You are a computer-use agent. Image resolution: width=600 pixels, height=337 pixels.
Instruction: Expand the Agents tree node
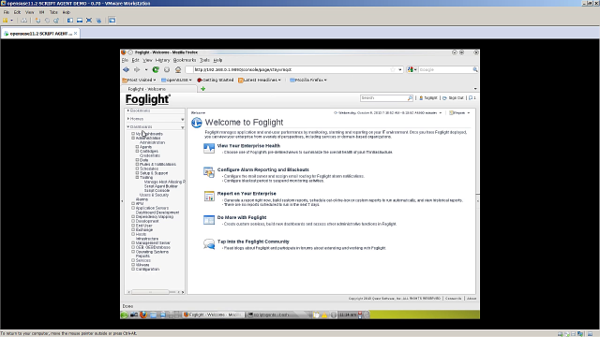click(137, 147)
